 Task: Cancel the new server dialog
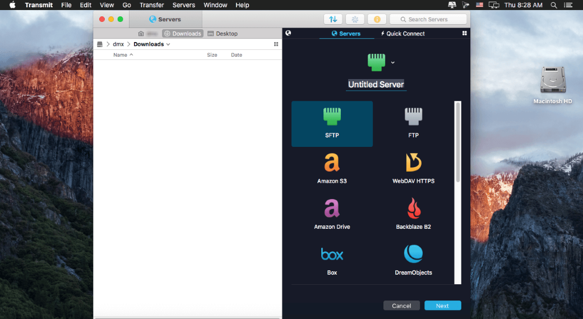pos(401,306)
